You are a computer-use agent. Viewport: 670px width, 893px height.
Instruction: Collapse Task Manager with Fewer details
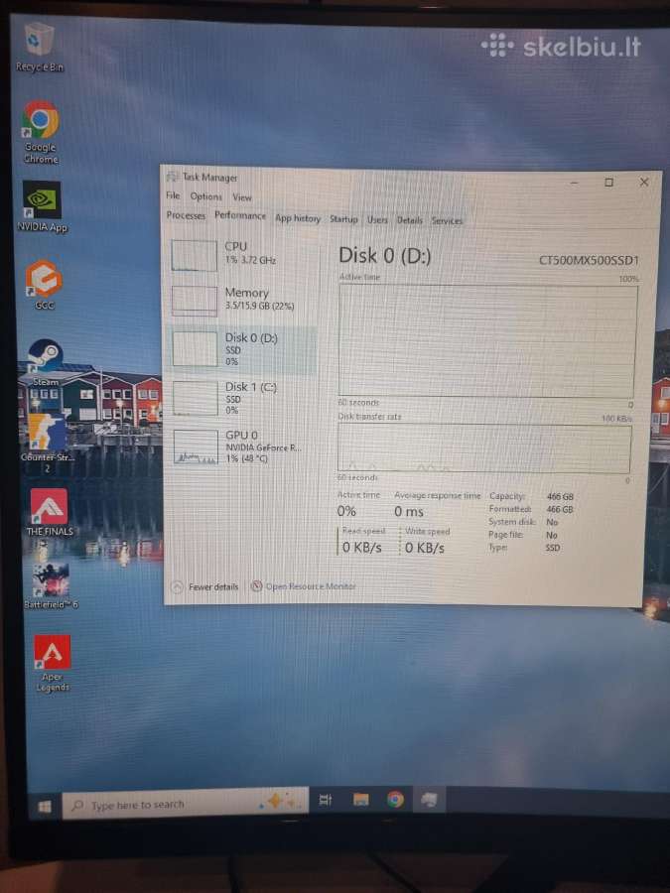pos(205,586)
